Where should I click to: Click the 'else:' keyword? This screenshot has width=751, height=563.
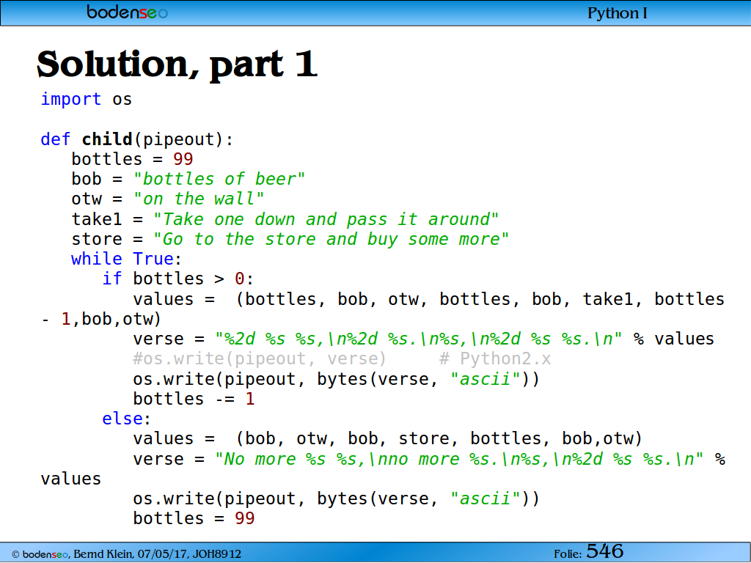[x=126, y=419]
